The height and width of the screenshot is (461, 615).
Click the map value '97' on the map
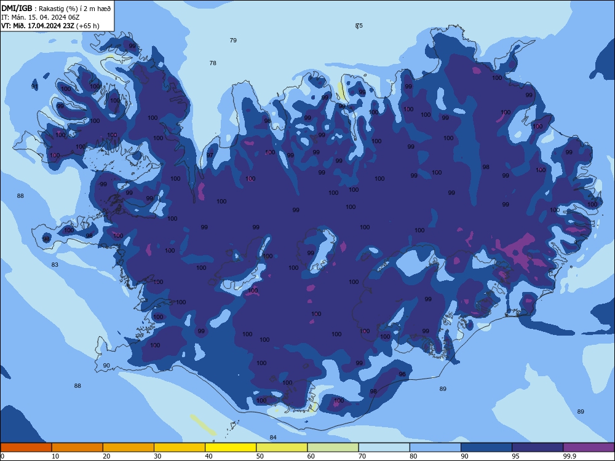pos(210,155)
